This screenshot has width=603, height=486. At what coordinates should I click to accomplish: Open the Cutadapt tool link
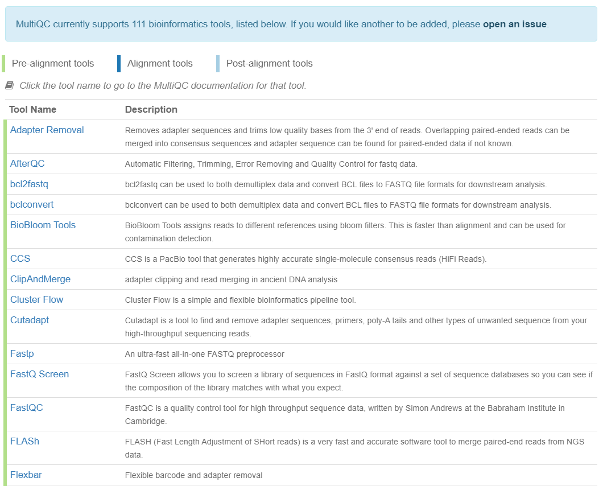pyautogui.click(x=30, y=320)
